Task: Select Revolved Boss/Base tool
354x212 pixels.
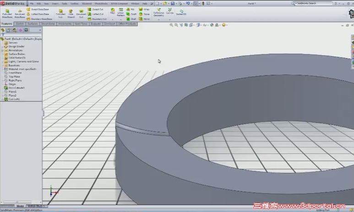Action: coord(20,14)
